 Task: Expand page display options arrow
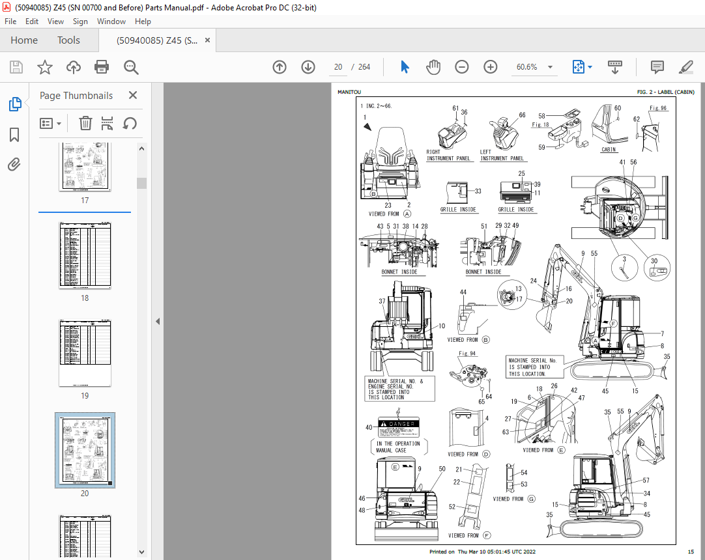590,68
